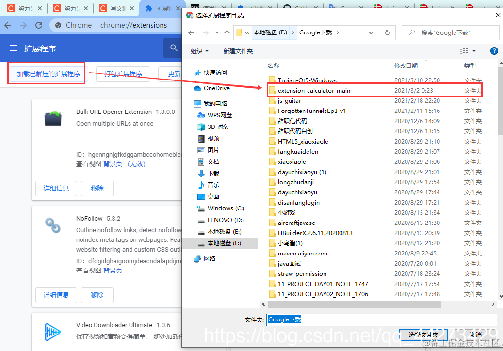The image size is (503, 351).
Task: Click 加载已解压的扩展程序 button
Action: tap(49, 74)
